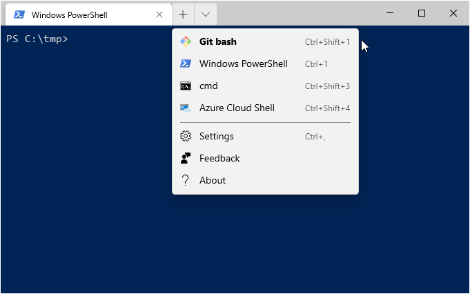The image size is (470, 294).
Task: Select the Feedback label in the menu
Action: [219, 158]
